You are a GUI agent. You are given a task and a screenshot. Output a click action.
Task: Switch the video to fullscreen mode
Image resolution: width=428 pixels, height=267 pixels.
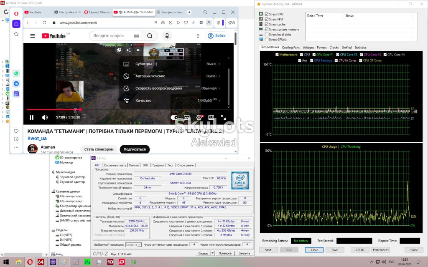tap(223, 117)
